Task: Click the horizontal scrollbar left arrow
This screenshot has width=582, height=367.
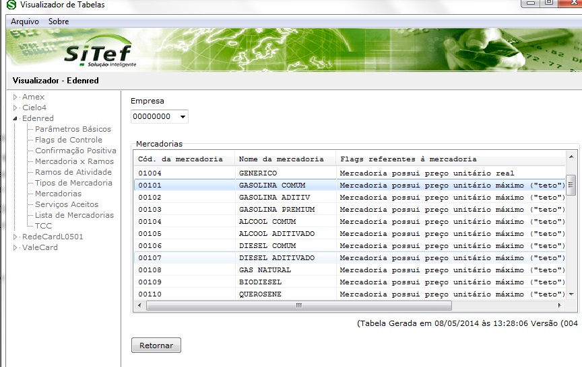Action: (139, 306)
